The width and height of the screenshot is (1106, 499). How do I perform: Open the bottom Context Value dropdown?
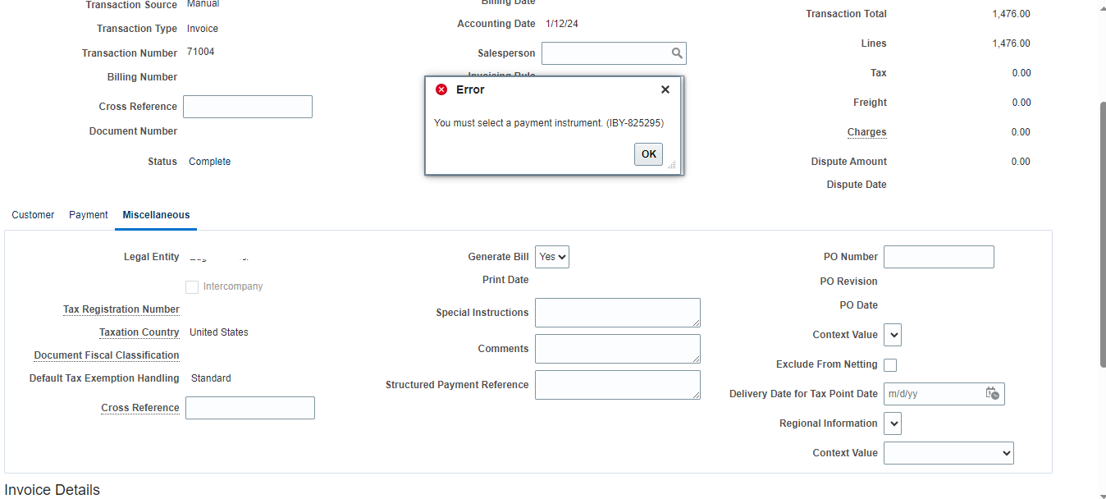tap(948, 452)
